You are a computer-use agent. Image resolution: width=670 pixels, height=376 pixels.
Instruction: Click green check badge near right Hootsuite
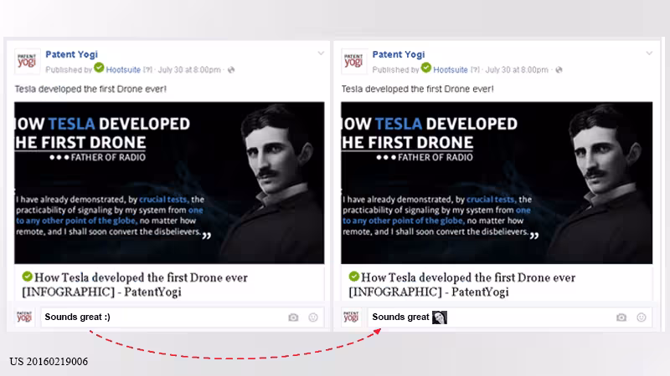pyautogui.click(x=426, y=68)
